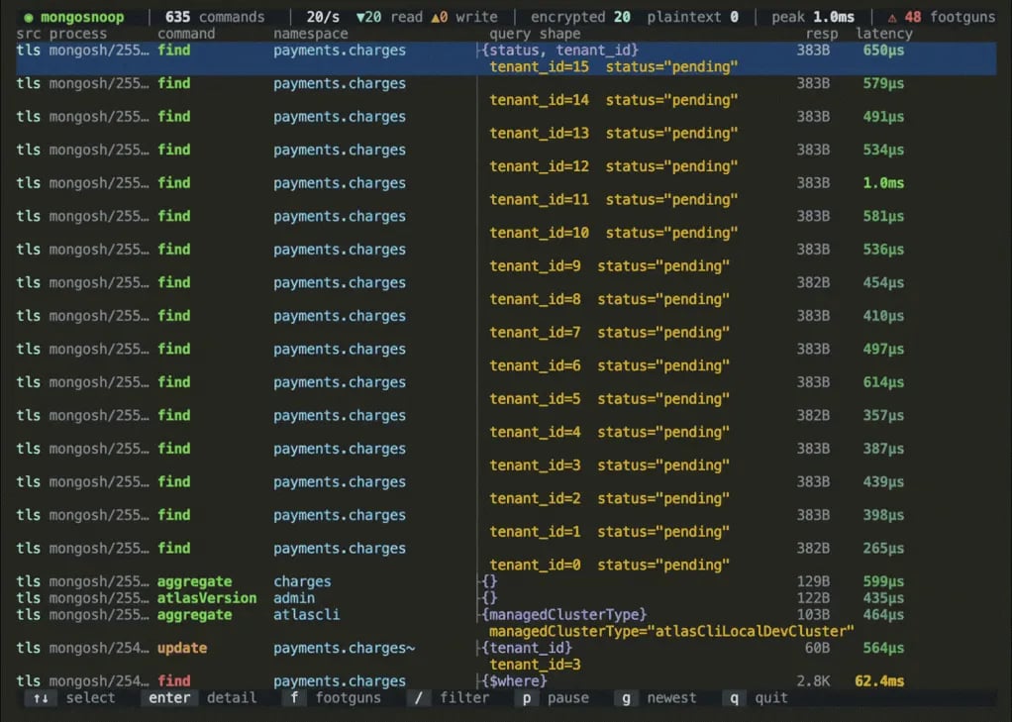Select the tenant_id=7 pending detail line

[609, 333]
